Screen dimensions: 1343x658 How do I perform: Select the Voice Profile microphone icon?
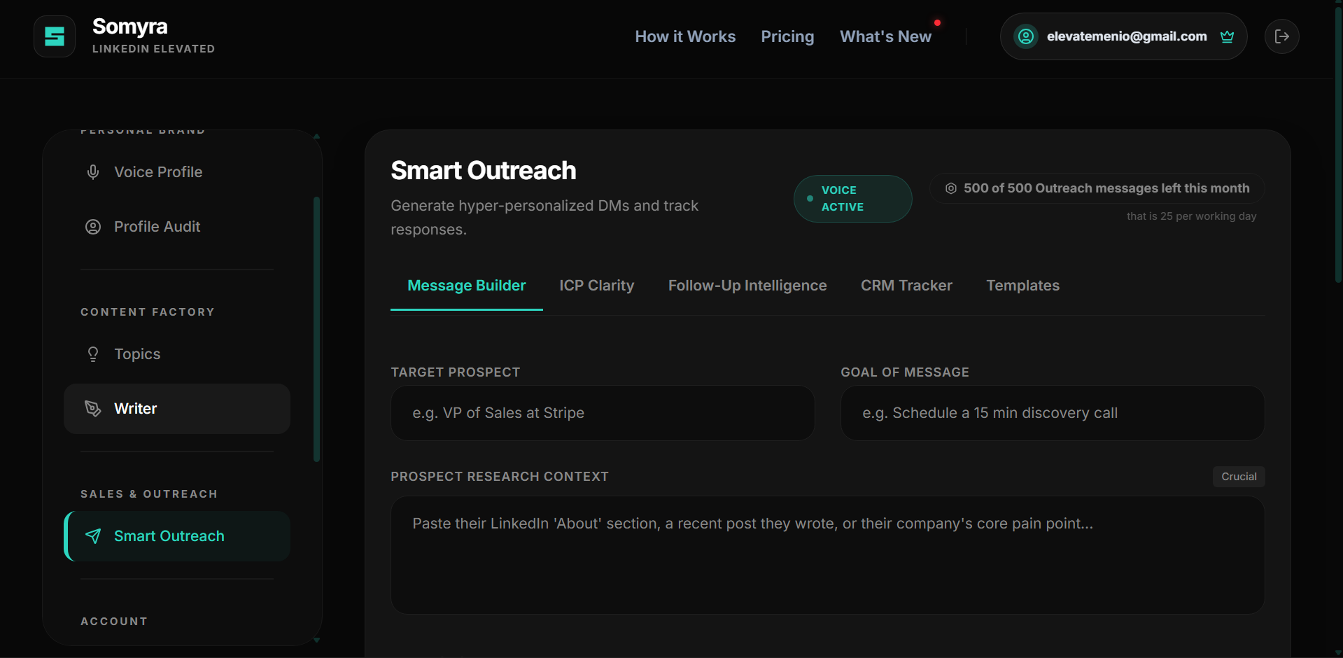coord(93,171)
